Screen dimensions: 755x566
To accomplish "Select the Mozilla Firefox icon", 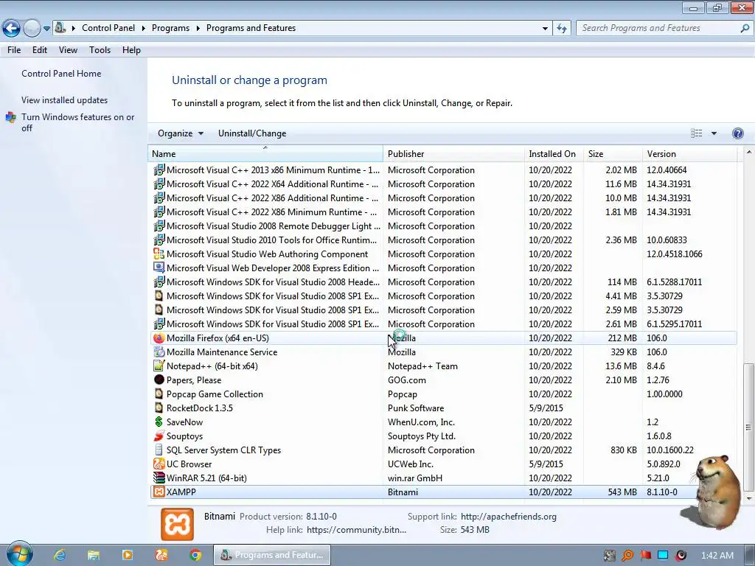I will pos(159,338).
